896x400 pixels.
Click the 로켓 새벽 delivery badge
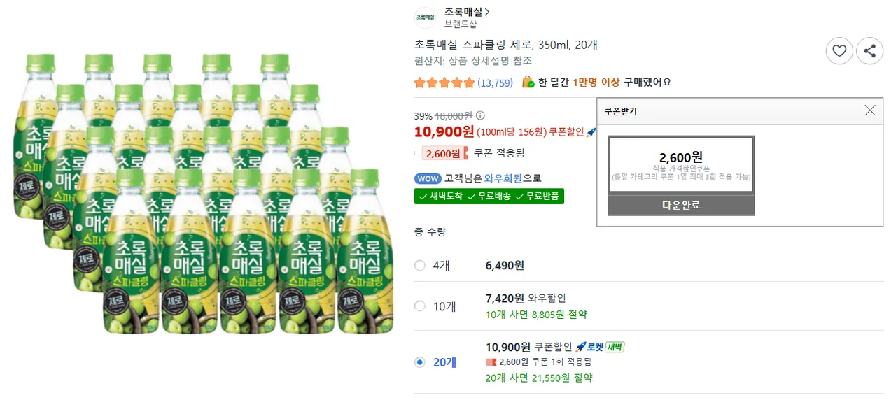pos(599,347)
